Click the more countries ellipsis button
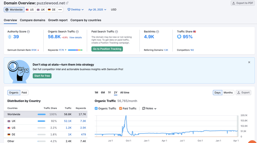 coord(60,10)
